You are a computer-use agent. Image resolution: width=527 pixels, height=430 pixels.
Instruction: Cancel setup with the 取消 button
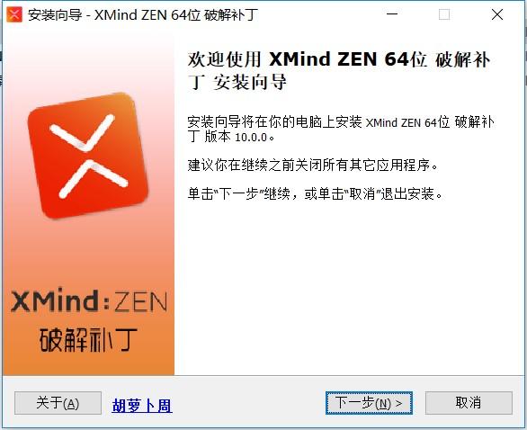pos(469,403)
